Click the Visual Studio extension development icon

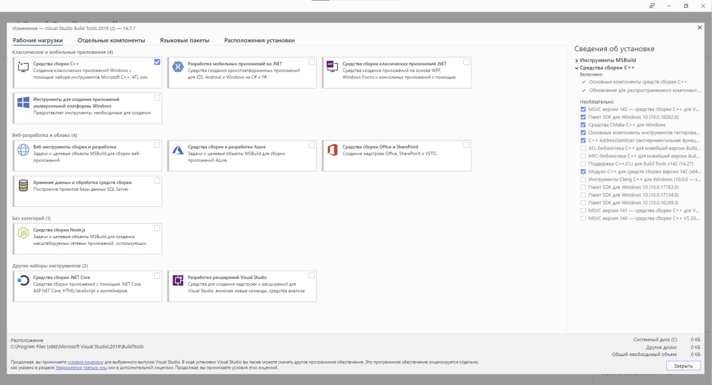coord(178,280)
